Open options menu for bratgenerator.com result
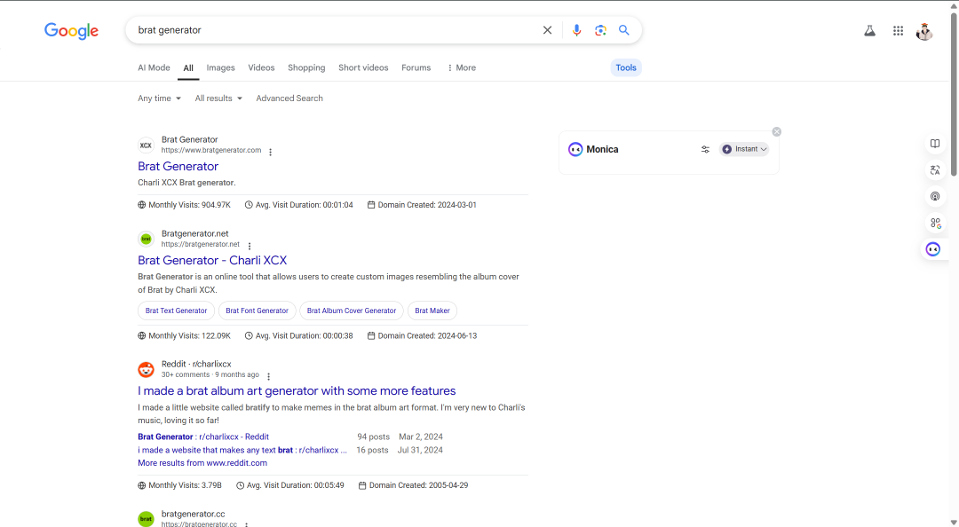Image resolution: width=959 pixels, height=527 pixels. [270, 152]
